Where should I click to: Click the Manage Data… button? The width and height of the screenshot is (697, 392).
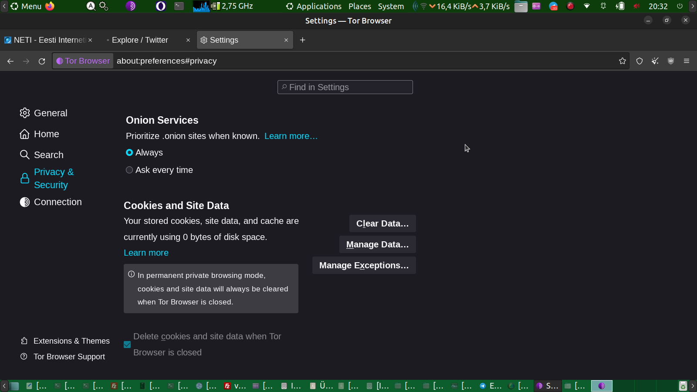[x=378, y=244]
